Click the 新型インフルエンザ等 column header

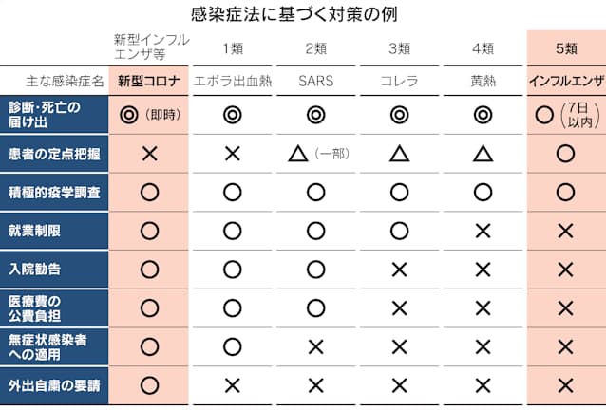click(x=150, y=47)
